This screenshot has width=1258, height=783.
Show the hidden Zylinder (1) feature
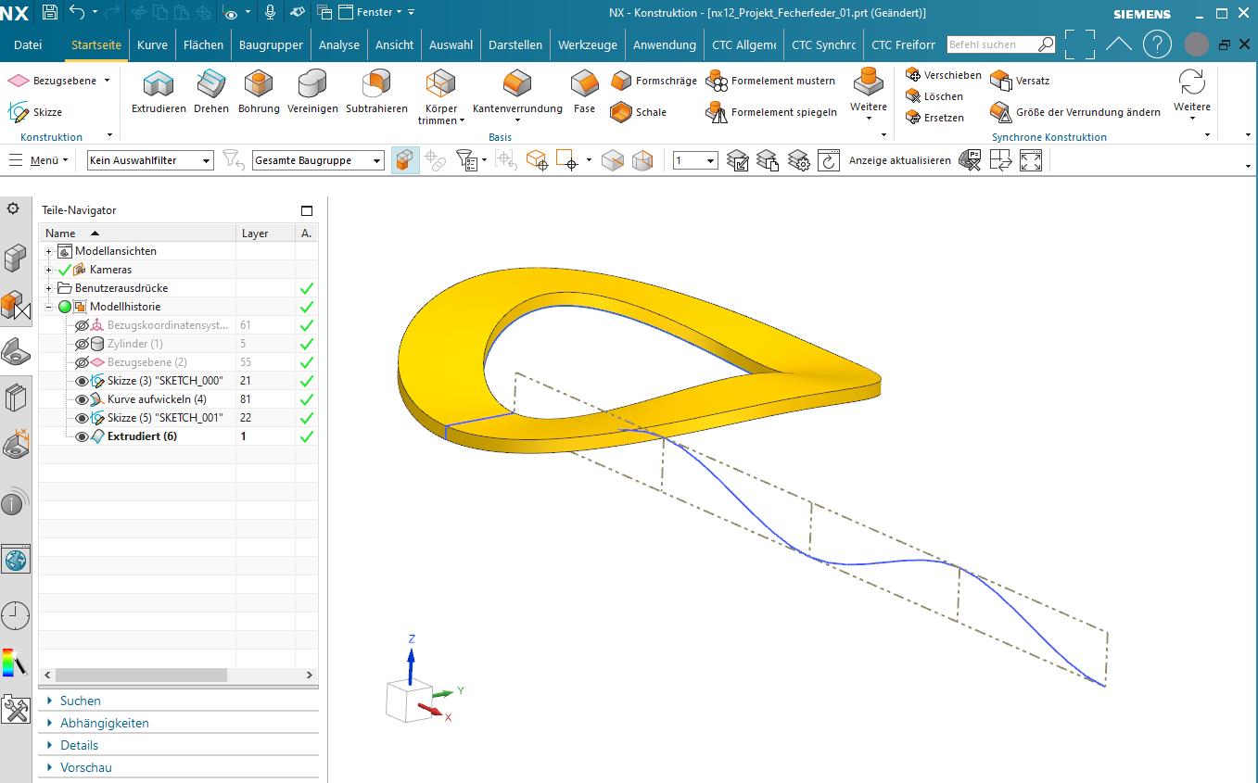pos(82,344)
